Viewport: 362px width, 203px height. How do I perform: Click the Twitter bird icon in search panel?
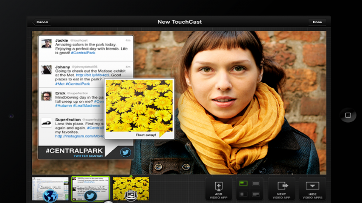(x=125, y=152)
